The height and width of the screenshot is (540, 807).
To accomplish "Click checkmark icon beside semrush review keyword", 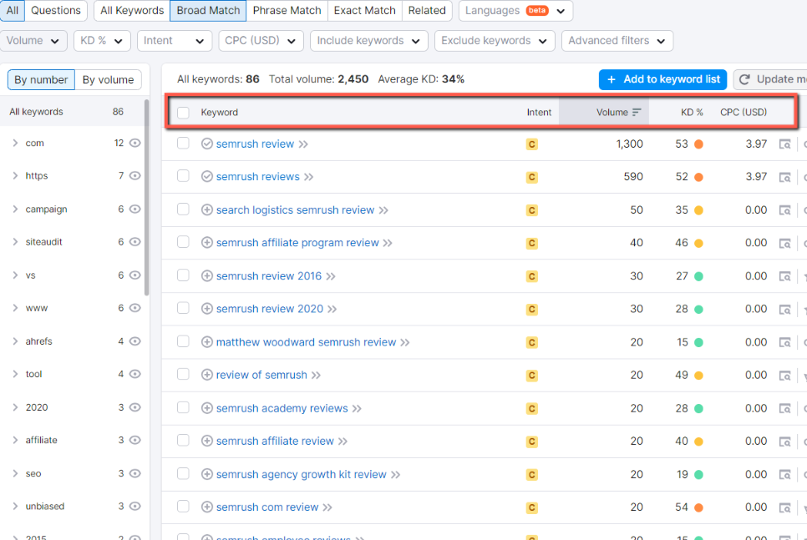I will 207,144.
